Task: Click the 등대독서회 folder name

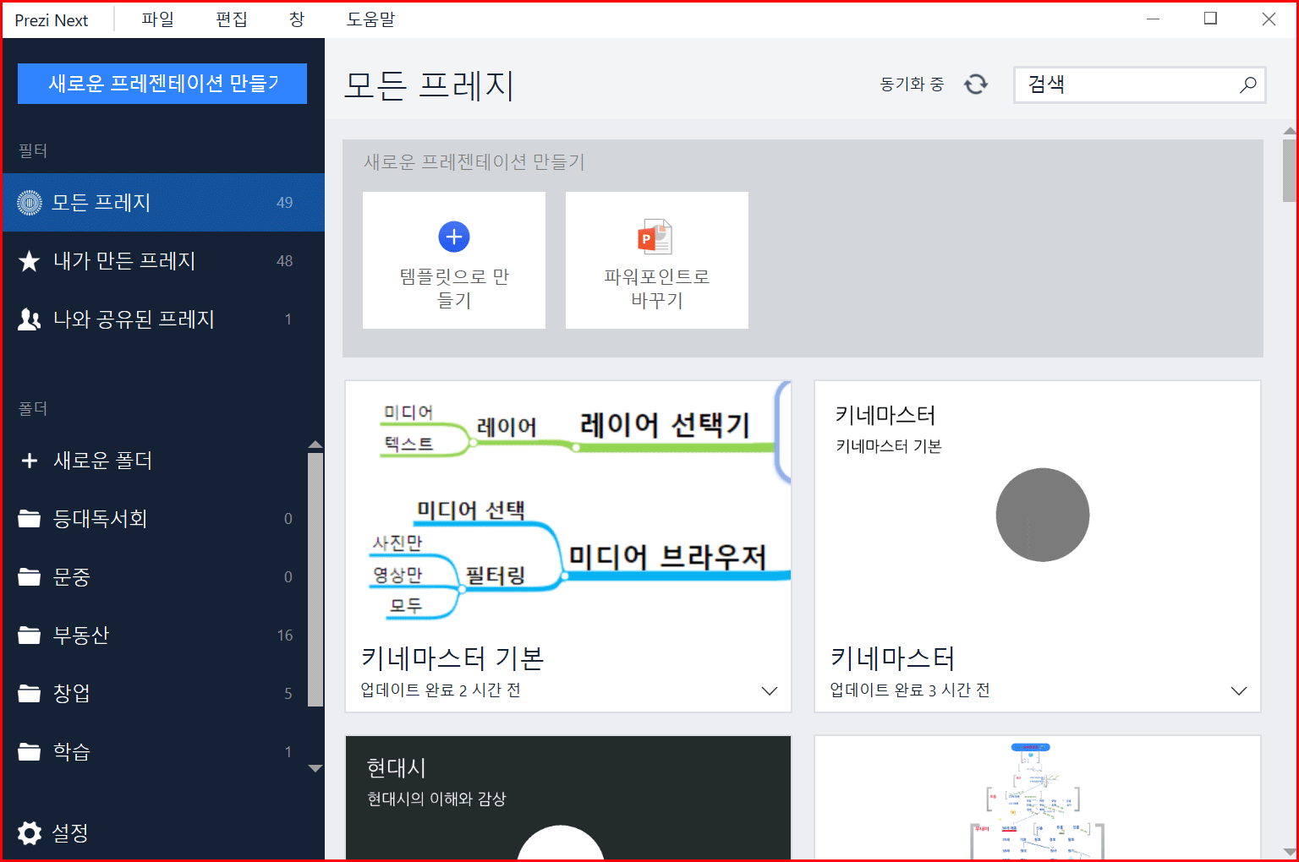Action: (101, 519)
